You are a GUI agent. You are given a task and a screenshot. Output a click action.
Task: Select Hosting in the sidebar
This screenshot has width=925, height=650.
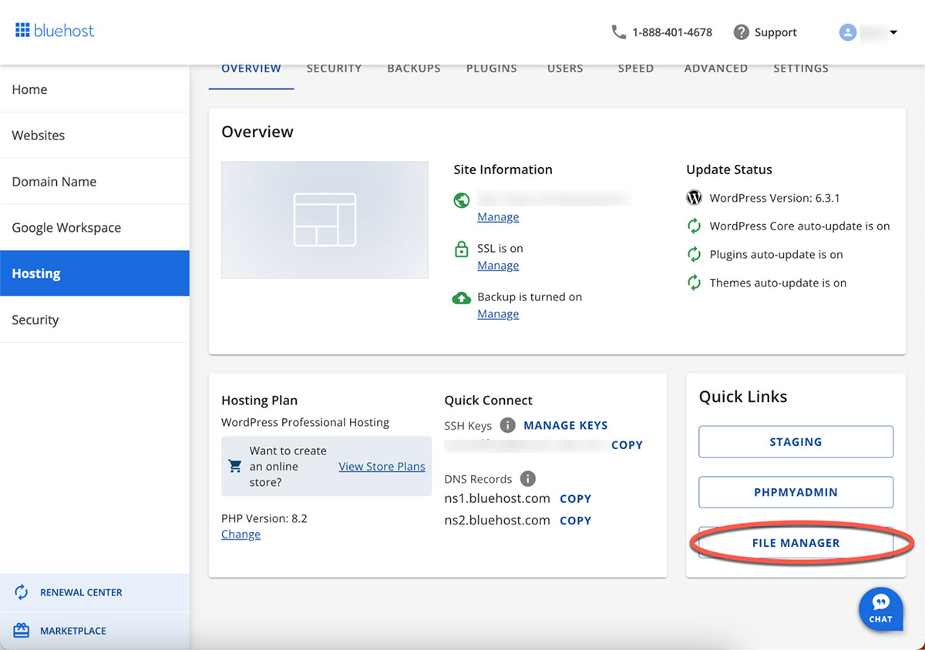click(95, 273)
